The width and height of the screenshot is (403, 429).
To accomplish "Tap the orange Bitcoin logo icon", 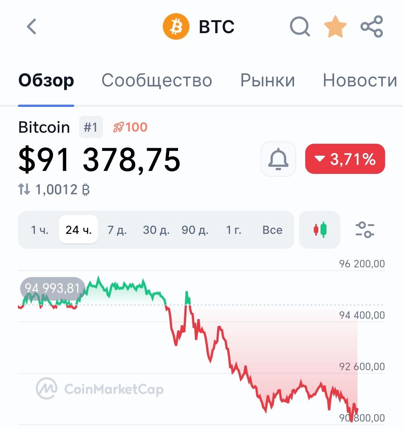I will [176, 27].
